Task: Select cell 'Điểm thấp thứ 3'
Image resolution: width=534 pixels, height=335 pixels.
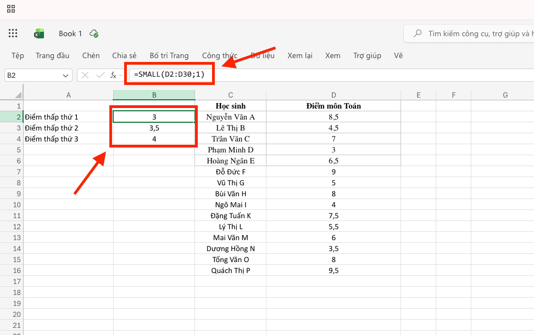Action: (68, 139)
